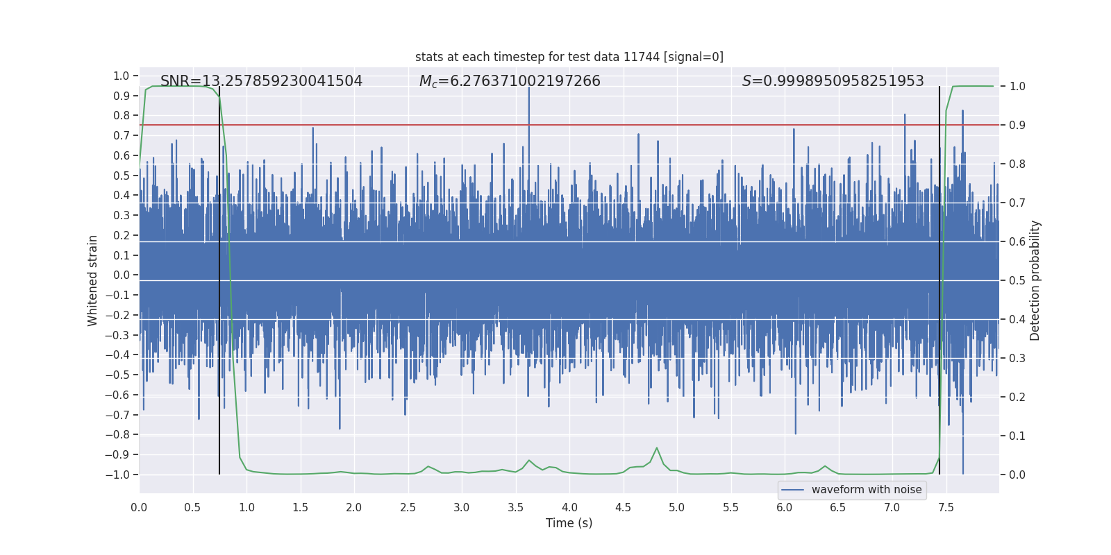Click the green curve peak near 4.8 s
1111x555 pixels.
click(x=657, y=448)
